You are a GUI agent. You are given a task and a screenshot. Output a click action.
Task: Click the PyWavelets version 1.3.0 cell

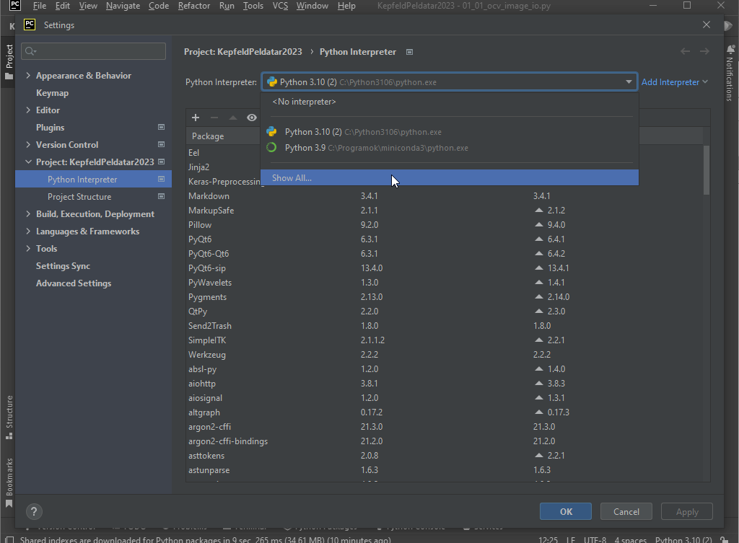pos(369,283)
